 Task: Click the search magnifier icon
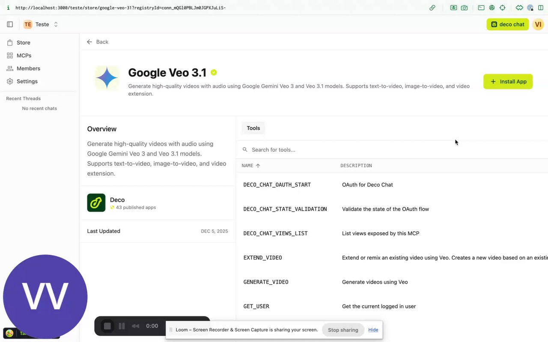click(245, 150)
